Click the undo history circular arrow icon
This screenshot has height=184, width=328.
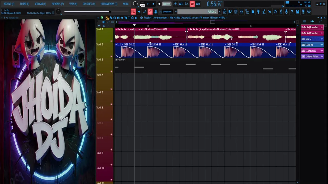(275, 11)
